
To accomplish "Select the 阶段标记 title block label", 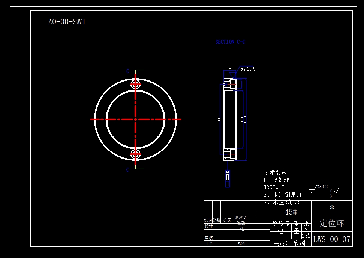I will pos(281,227).
